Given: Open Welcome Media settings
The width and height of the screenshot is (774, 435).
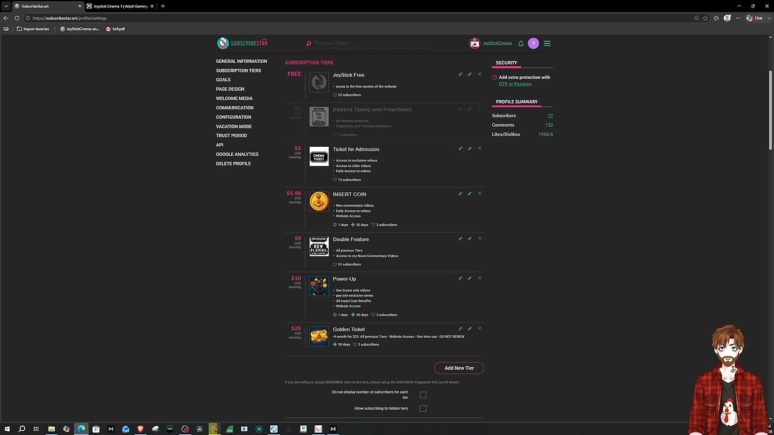Looking at the screenshot, I should [x=234, y=98].
